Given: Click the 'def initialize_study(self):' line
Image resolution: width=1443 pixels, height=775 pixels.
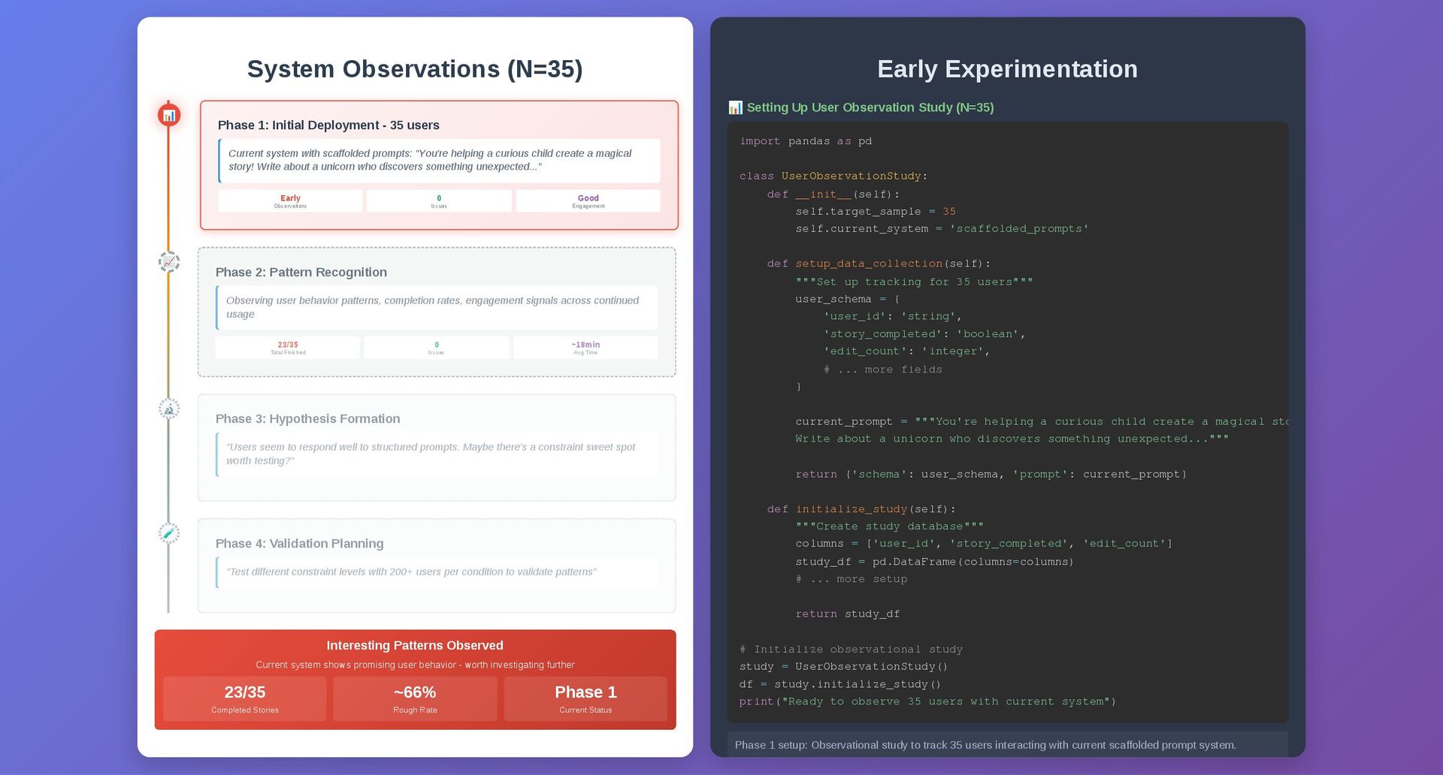Looking at the screenshot, I should click(x=861, y=509).
